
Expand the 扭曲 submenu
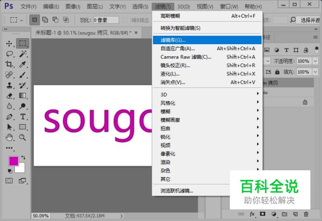(x=207, y=128)
